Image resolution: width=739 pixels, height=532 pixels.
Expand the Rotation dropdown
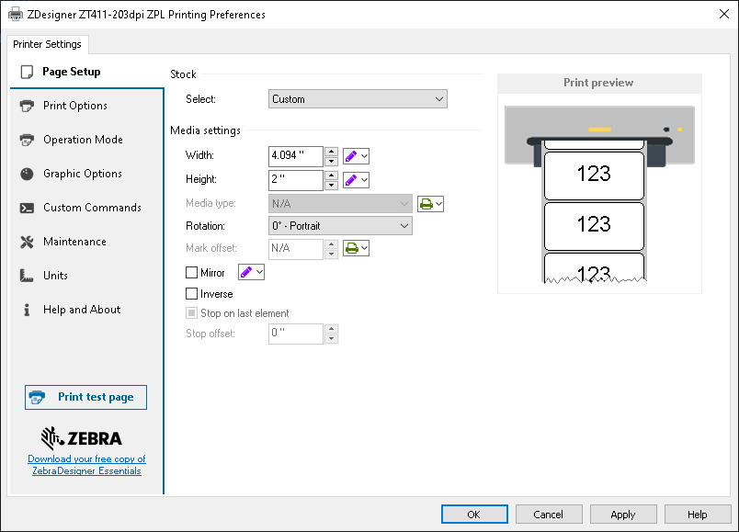[340, 225]
